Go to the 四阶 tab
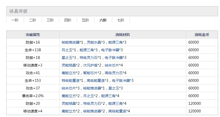This screenshot has height=117, width=220. pyautogui.click(x=68, y=20)
